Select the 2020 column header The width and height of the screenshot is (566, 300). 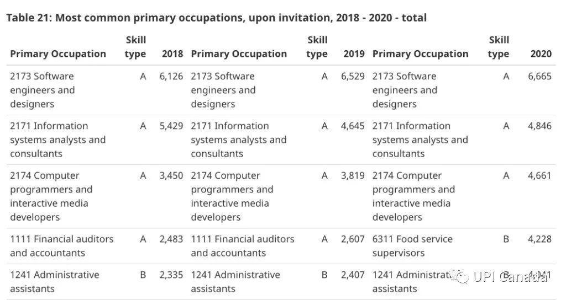[x=541, y=53]
